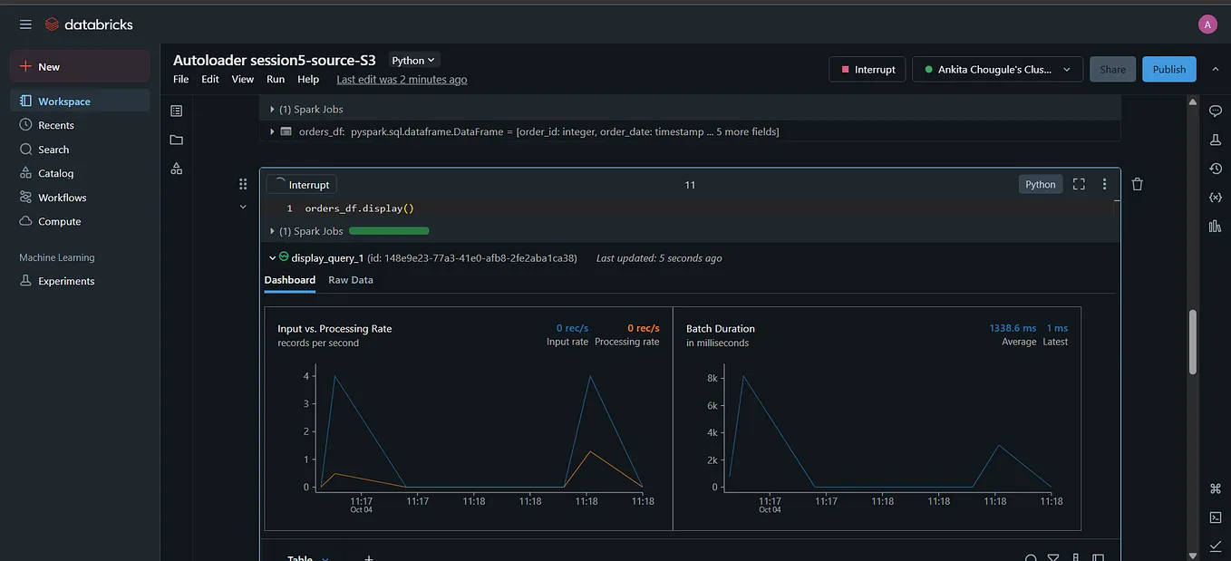Collapse the display_query_1 results section
This screenshot has height=561, width=1231.
pos(272,257)
